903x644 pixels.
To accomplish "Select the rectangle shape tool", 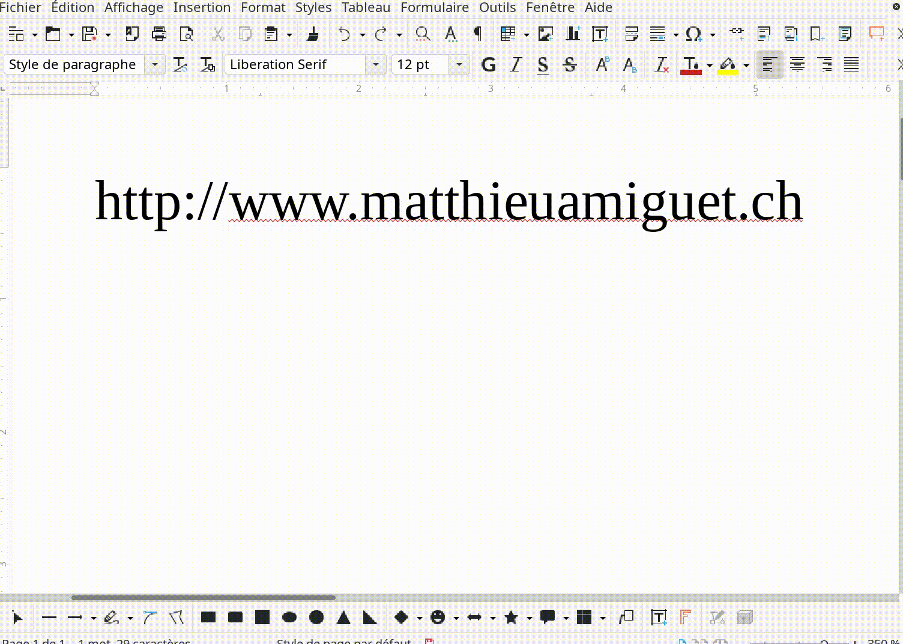I will click(208, 617).
